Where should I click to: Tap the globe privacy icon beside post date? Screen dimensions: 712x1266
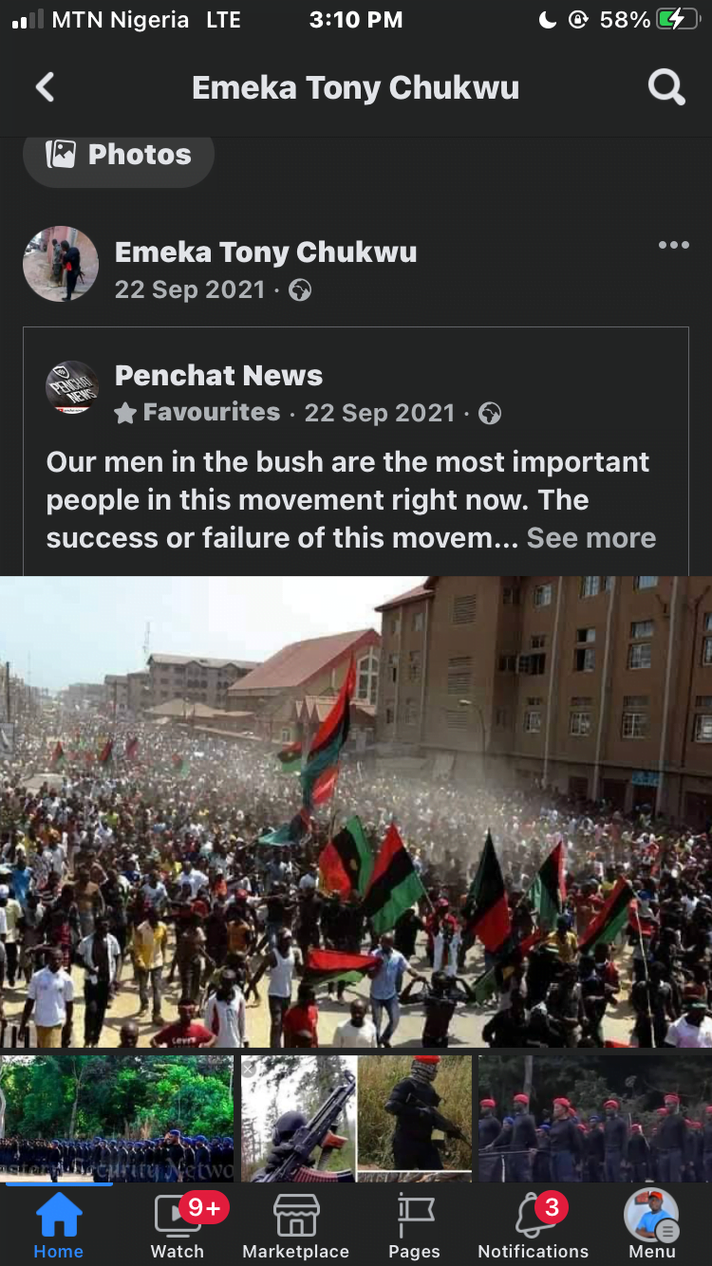coord(300,290)
